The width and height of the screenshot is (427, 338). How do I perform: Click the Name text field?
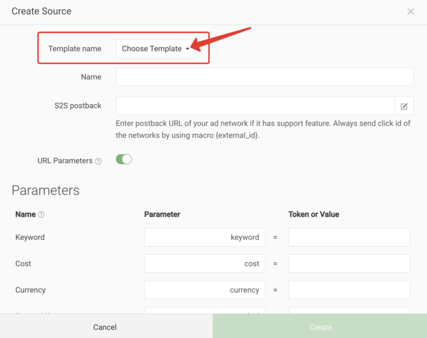[264, 77]
